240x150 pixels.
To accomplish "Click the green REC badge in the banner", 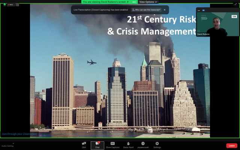I will pyautogui.click(x=133, y=2).
